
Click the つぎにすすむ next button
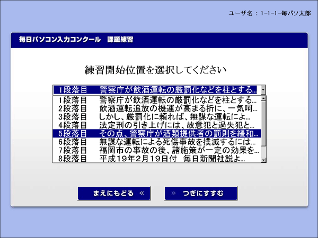coord(201,193)
